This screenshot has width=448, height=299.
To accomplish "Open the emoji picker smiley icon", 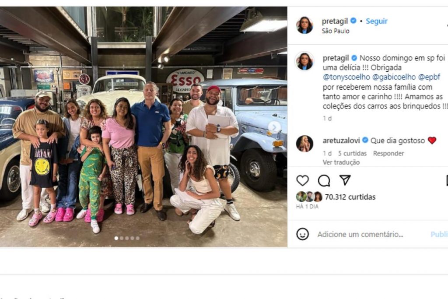I will 303,234.
